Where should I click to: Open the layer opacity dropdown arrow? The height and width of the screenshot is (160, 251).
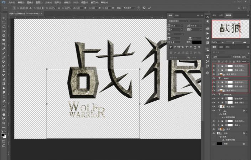(x=248, y=57)
